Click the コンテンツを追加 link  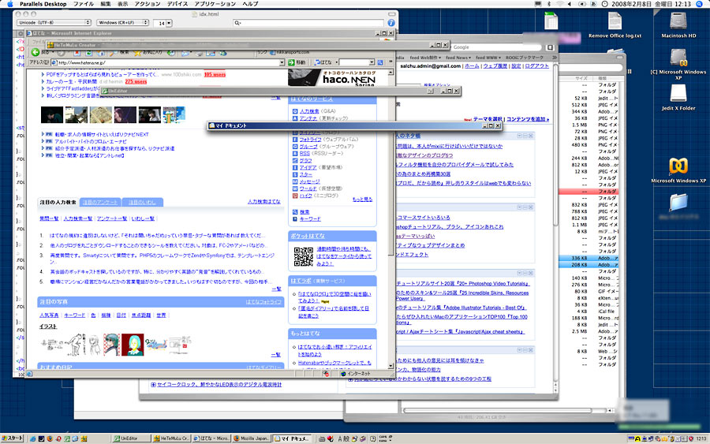[528, 119]
